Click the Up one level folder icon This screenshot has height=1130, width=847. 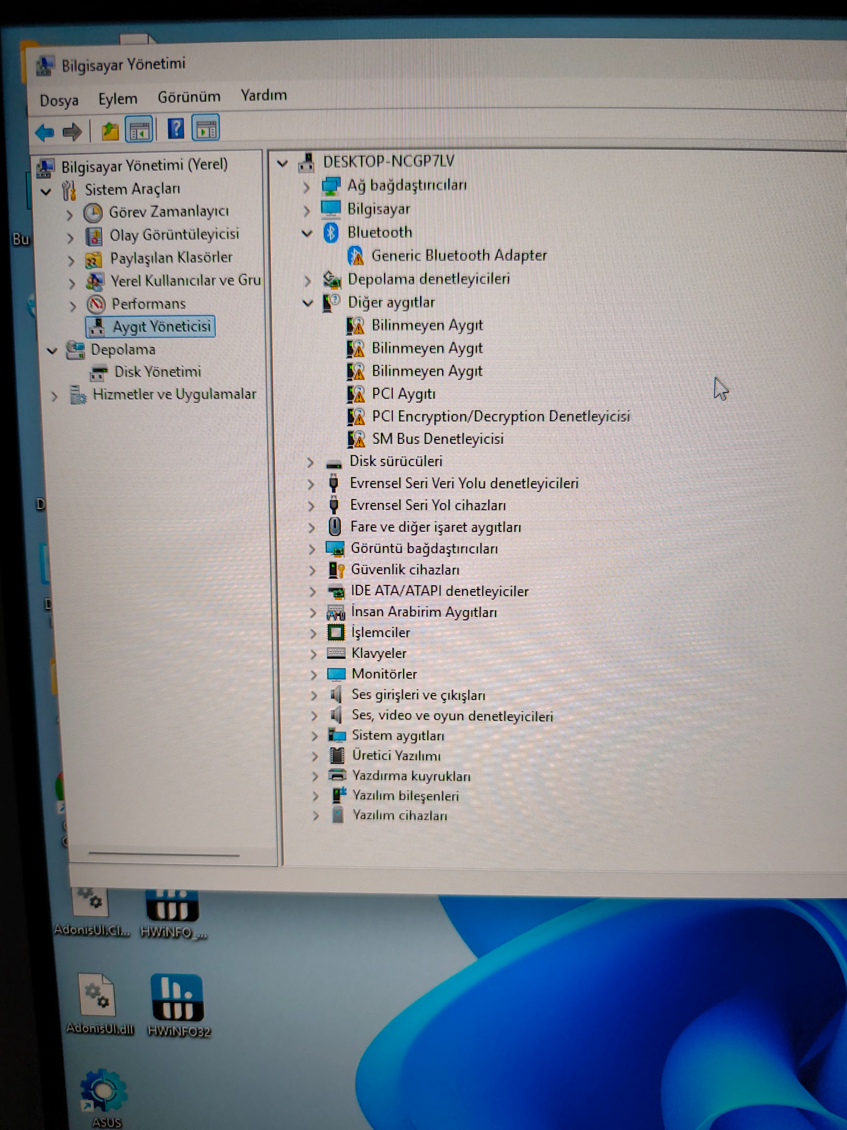pos(110,131)
